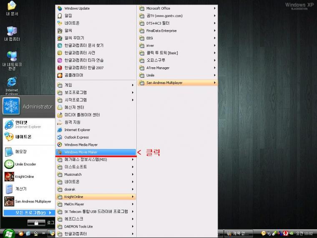This screenshot has width=317, height=238.
Task: Open the iriver submenu
Action: (x=178, y=46)
